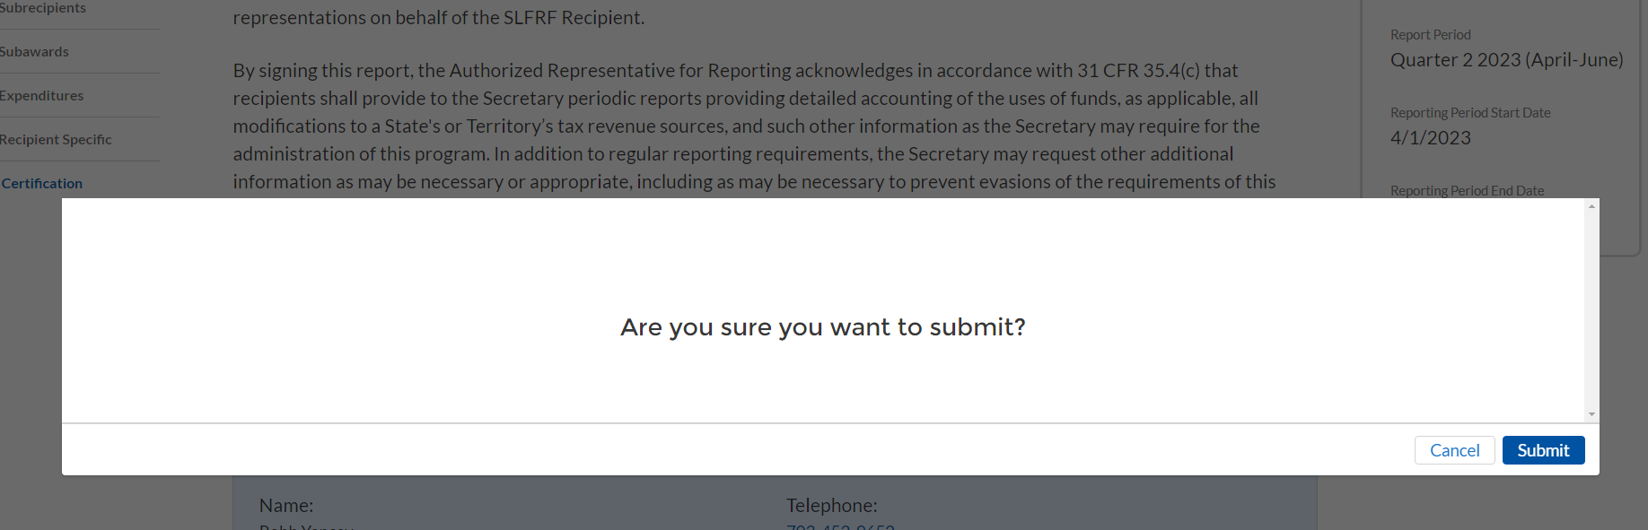Click the telephone number link
1648x530 pixels.
(x=840, y=526)
